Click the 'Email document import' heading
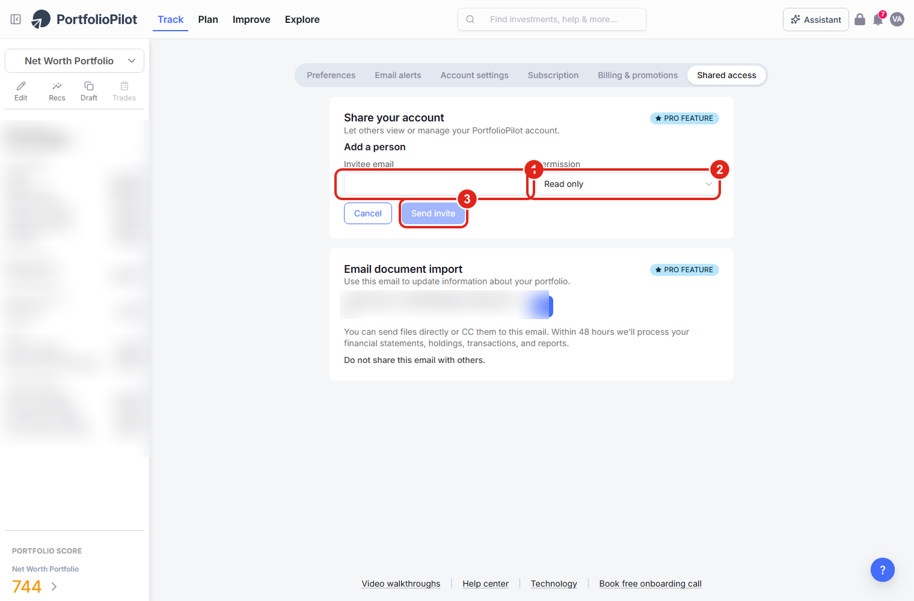 403,269
